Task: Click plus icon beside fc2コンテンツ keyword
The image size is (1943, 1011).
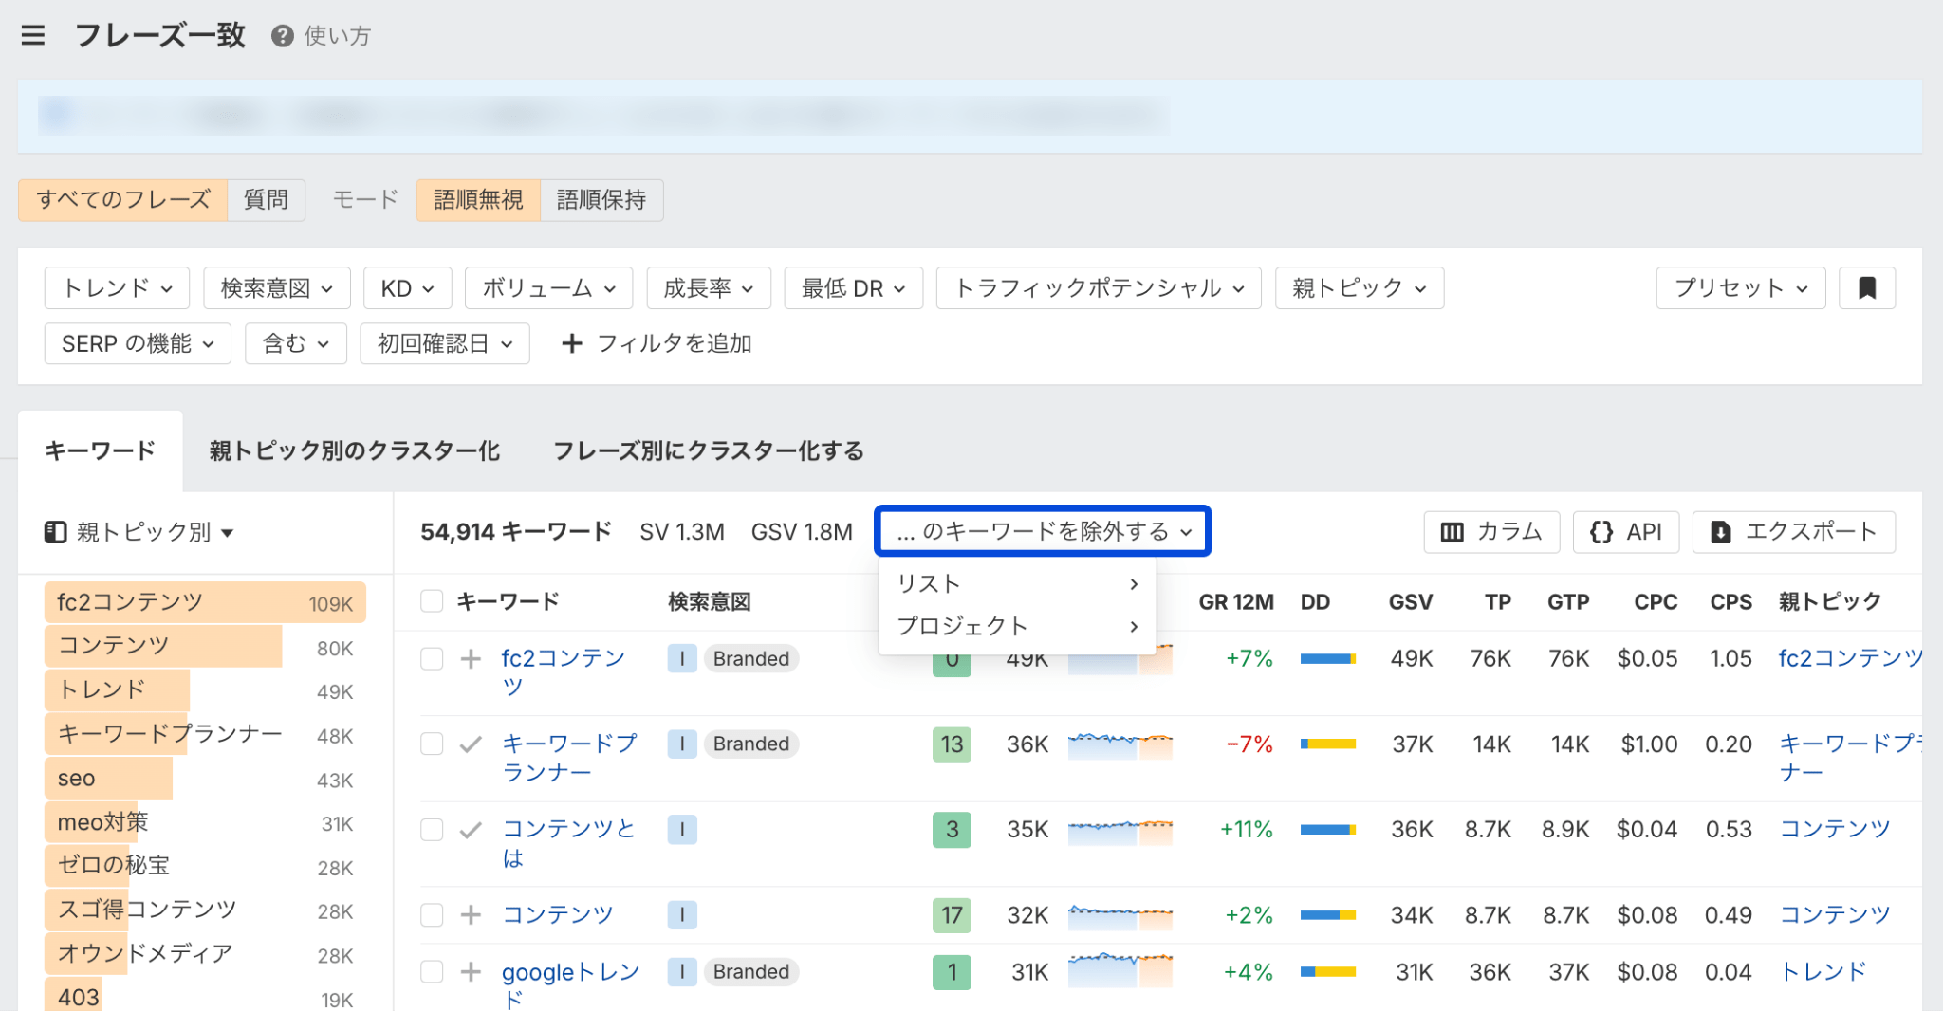Action: click(x=471, y=659)
